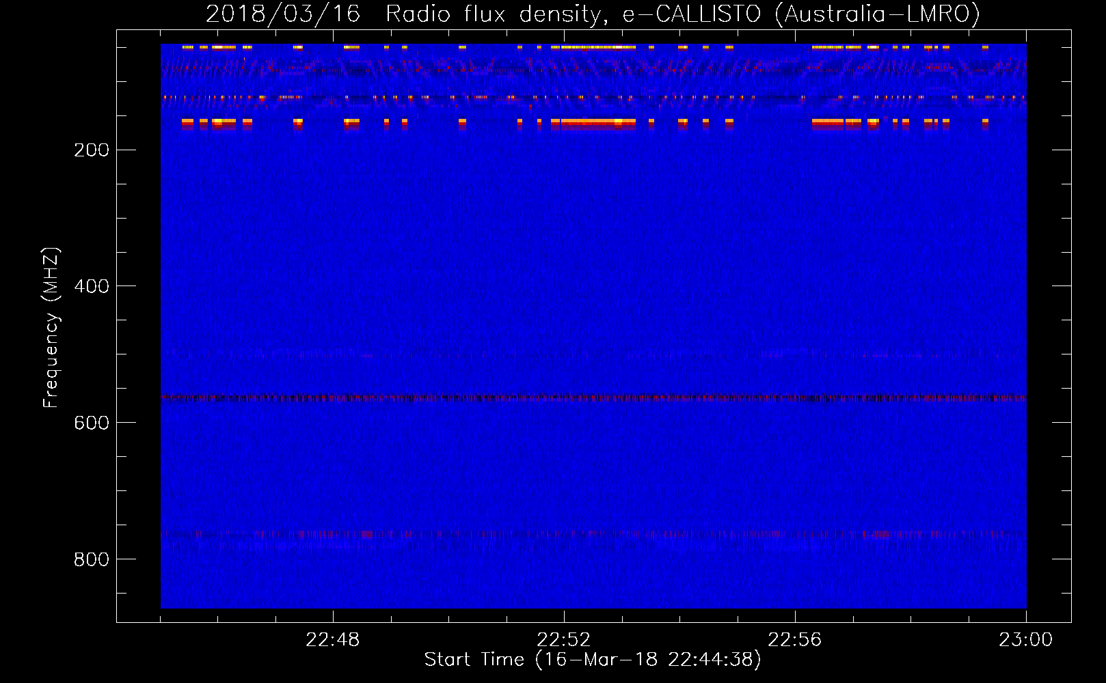Click the 600 frequency tick label

coord(92,423)
